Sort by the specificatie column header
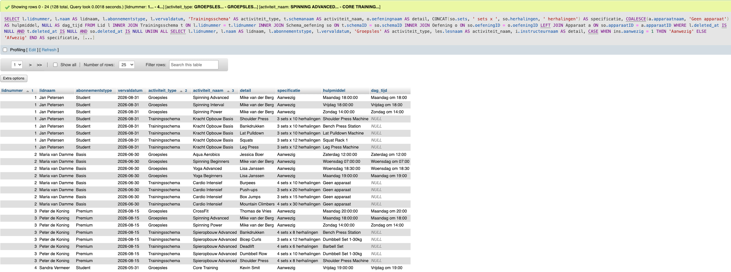 [289, 91]
